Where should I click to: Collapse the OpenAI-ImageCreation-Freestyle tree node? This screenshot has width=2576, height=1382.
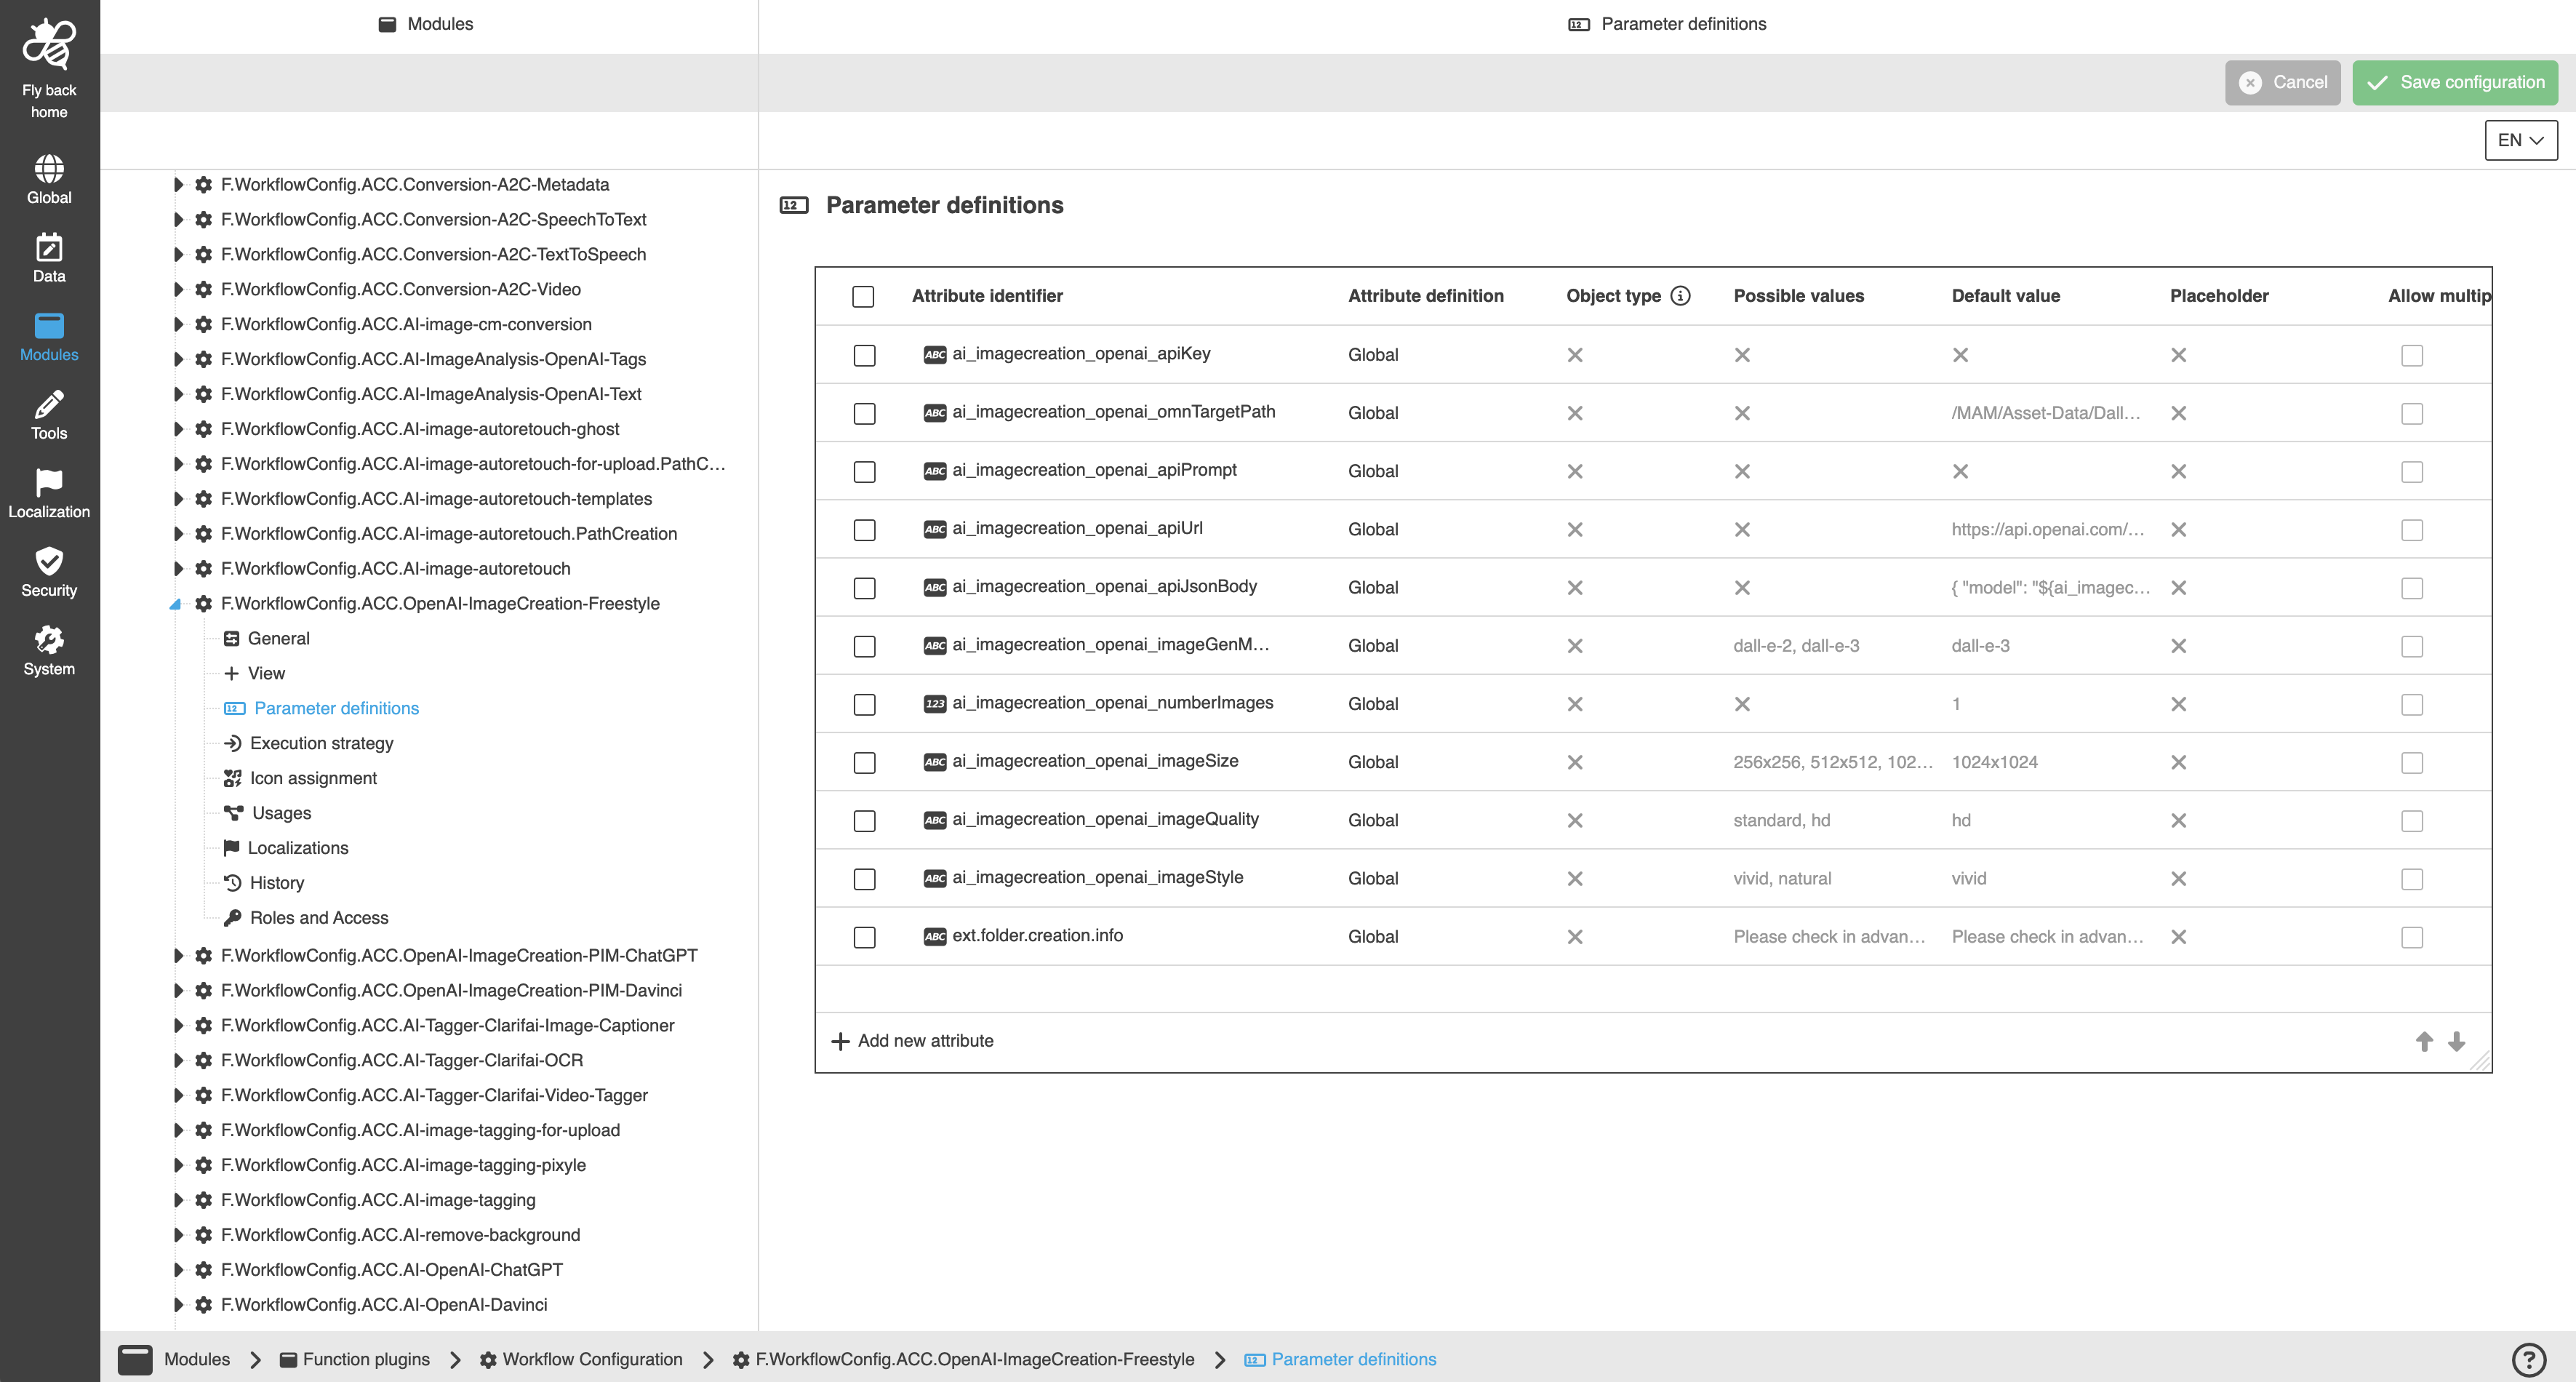tap(176, 604)
